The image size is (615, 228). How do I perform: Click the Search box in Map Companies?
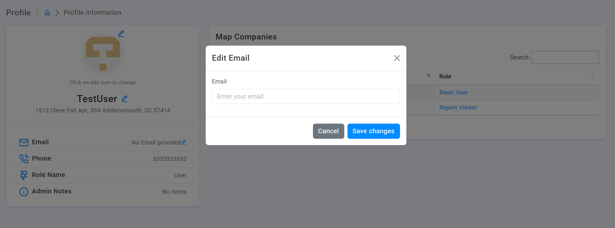[565, 57]
